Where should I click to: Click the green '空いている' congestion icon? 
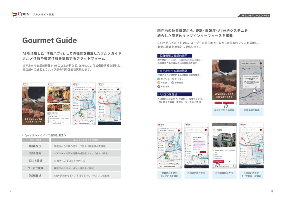[x=159, y=79]
